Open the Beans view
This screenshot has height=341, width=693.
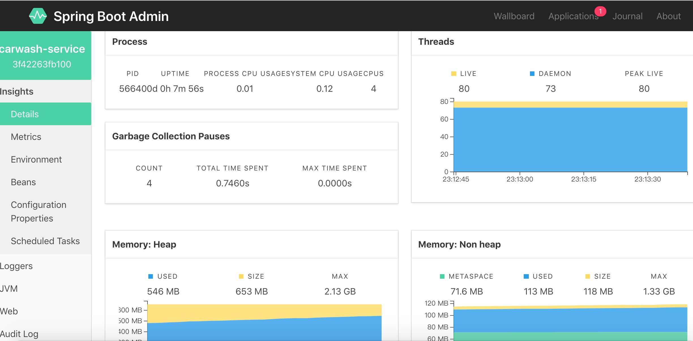click(23, 182)
